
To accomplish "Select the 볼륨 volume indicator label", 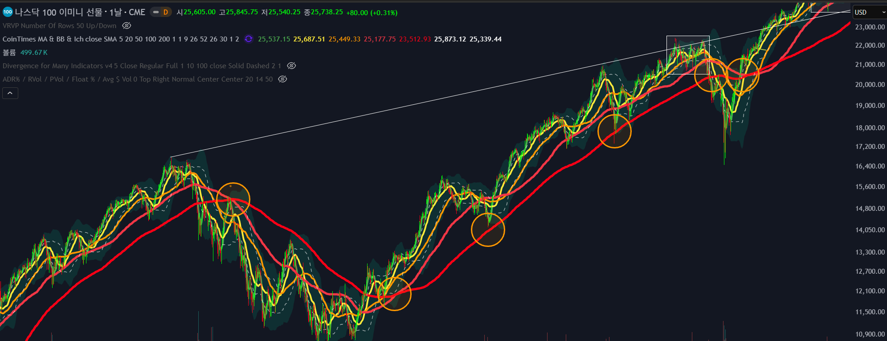I will pyautogui.click(x=9, y=53).
